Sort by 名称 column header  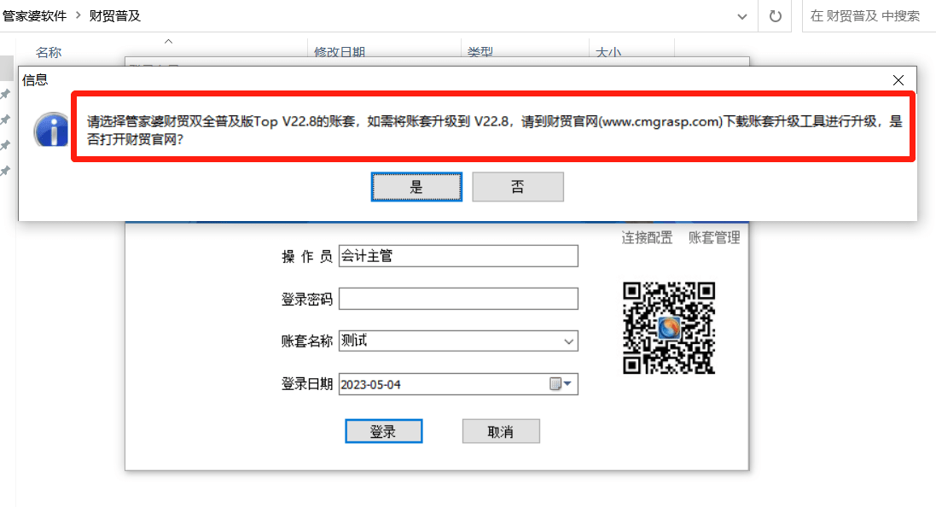49,51
